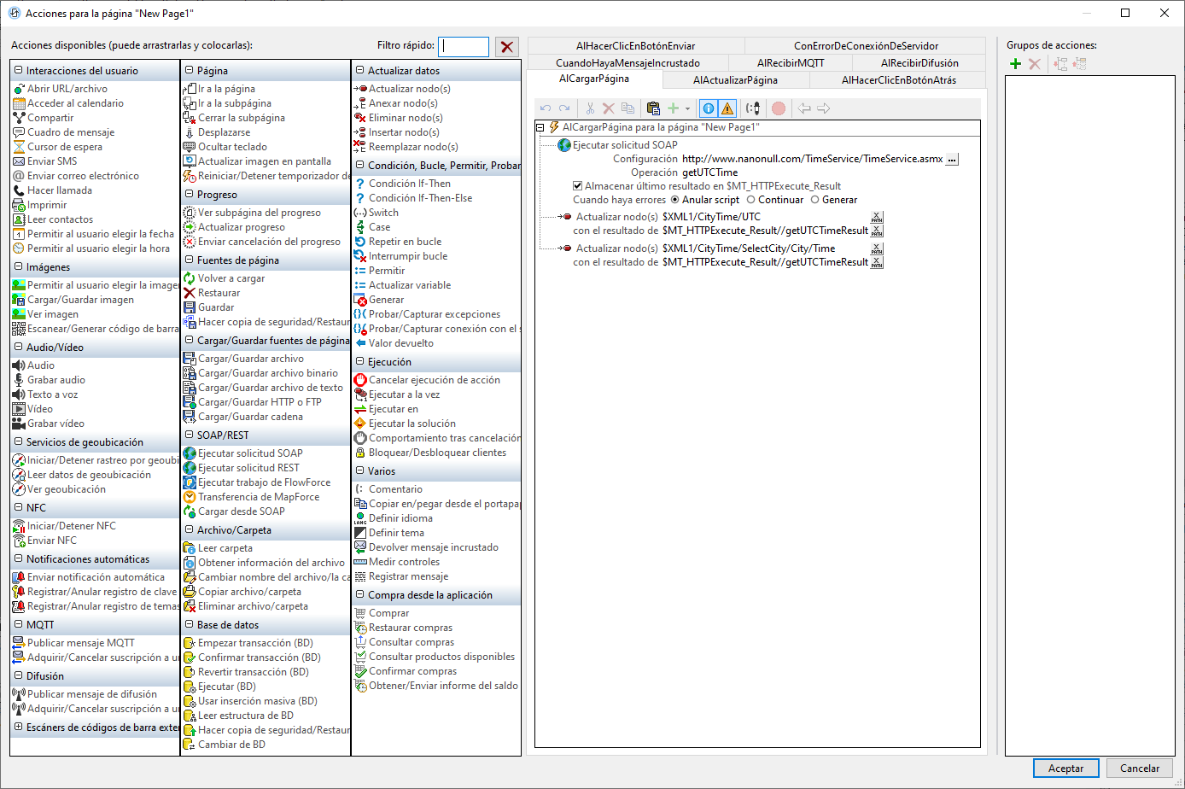Select the Continuar radio button
Screen dimensions: 1185x789
coord(750,200)
